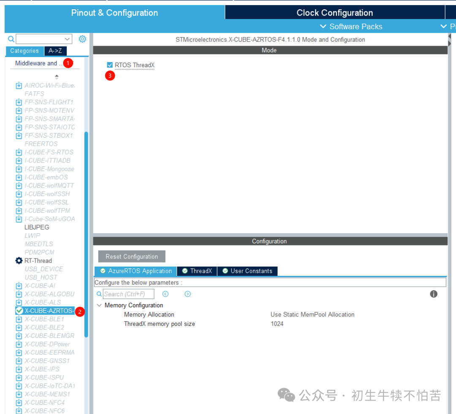The width and height of the screenshot is (456, 414).
Task: Open the ThreadX configuration tab
Action: coord(197,271)
